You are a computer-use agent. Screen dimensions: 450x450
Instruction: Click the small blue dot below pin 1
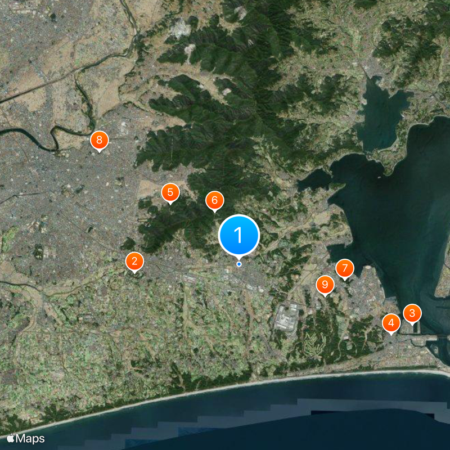[x=239, y=264]
